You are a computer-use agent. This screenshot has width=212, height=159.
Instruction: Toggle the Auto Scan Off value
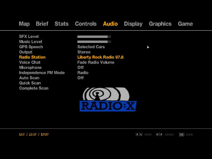(81, 78)
